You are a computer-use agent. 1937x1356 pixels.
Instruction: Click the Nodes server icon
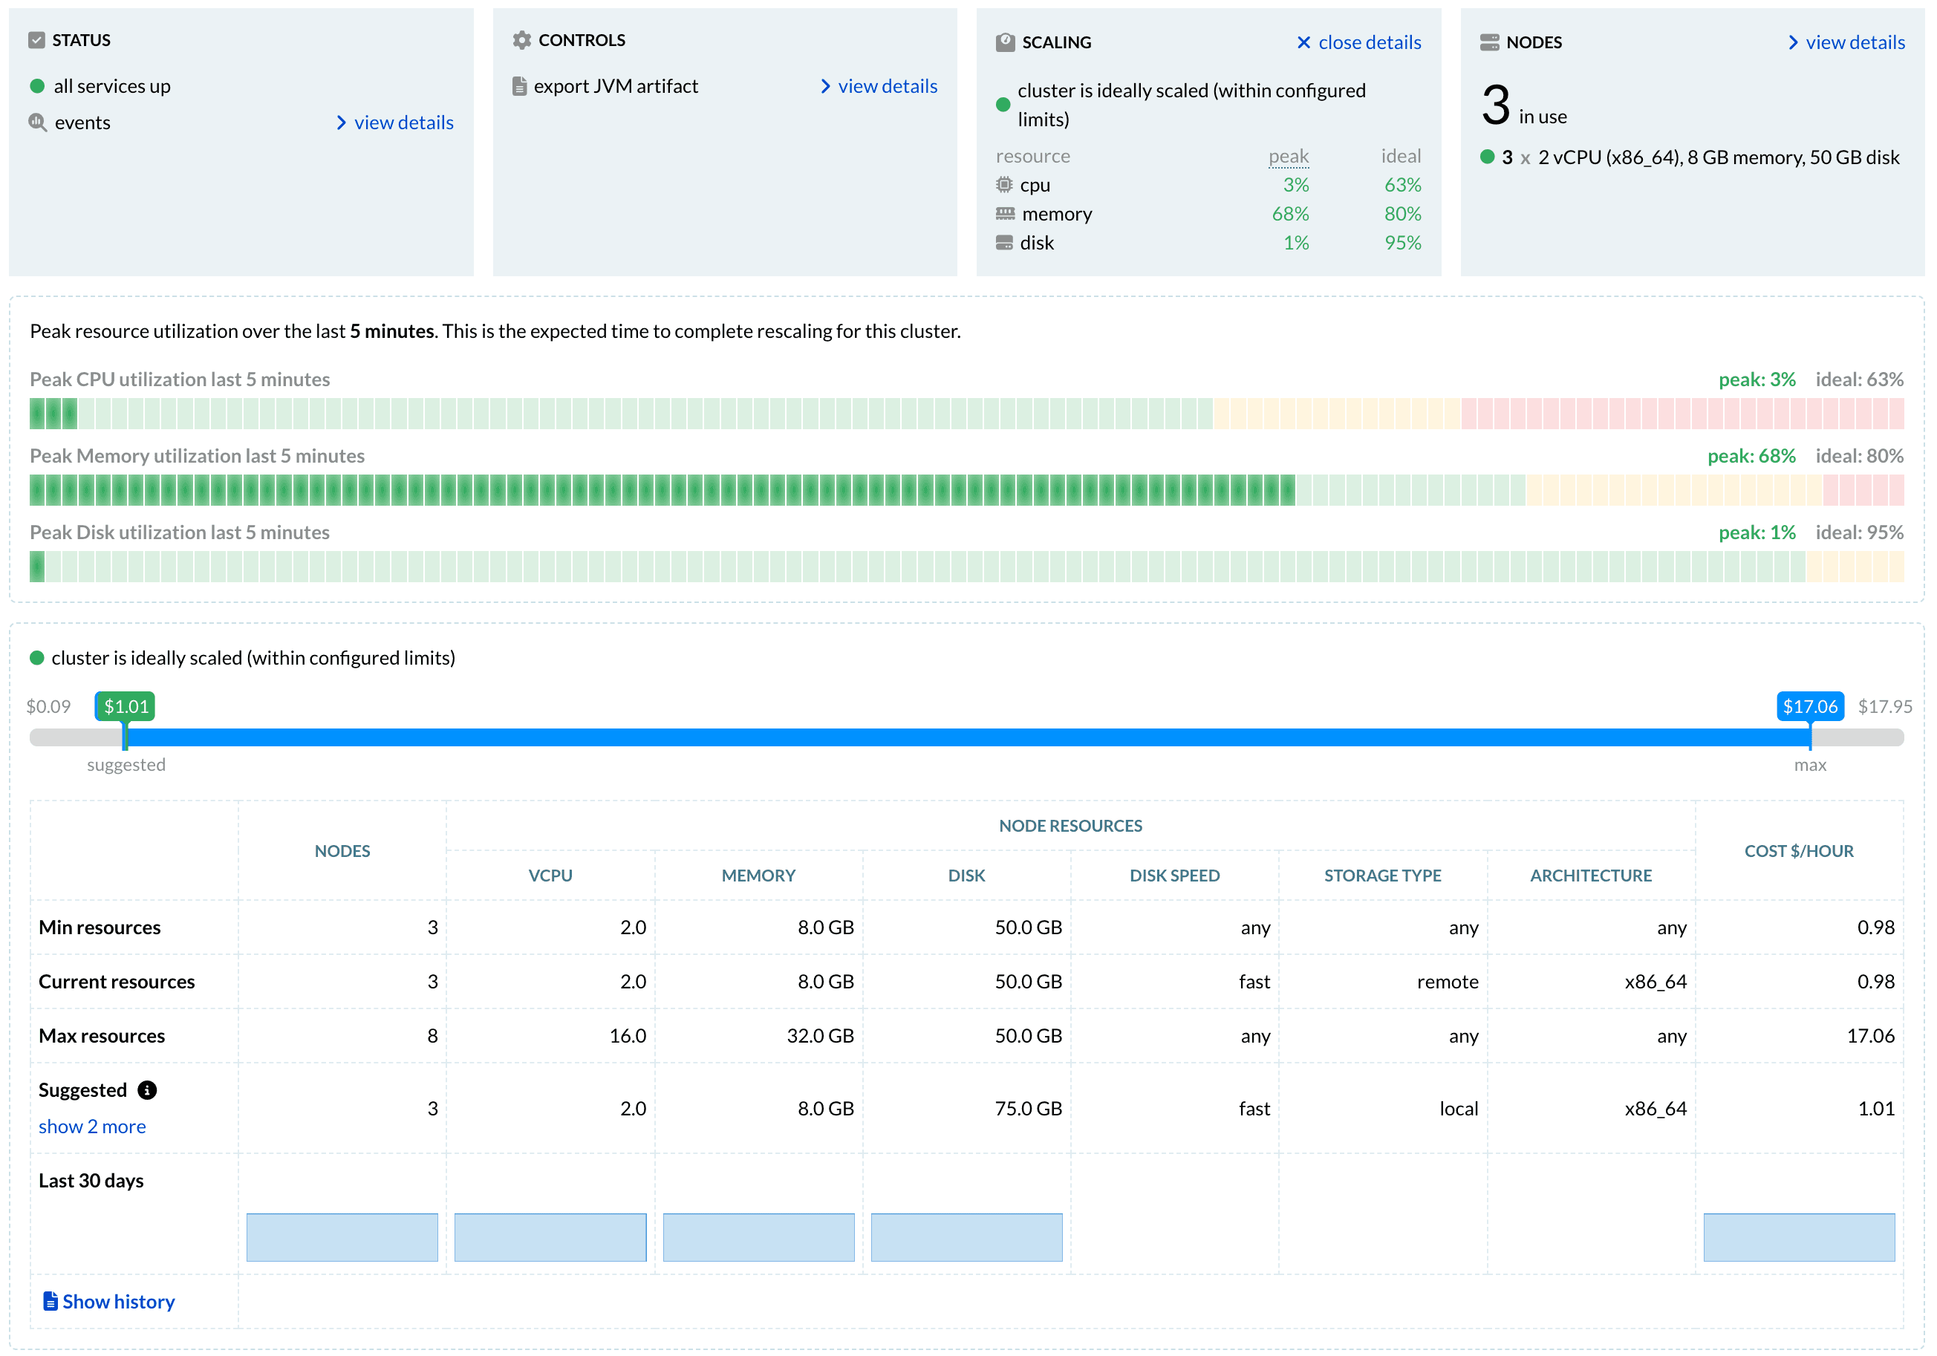coord(1489,42)
